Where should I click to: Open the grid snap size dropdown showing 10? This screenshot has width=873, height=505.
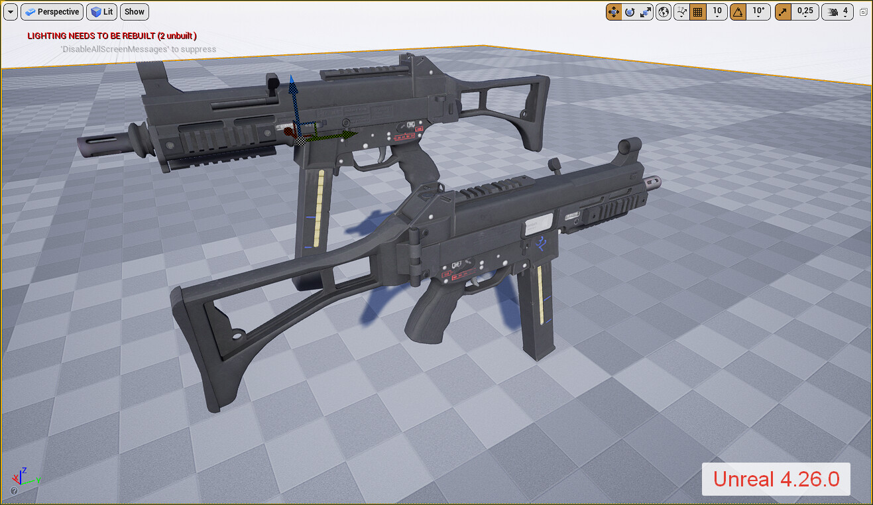(x=717, y=11)
